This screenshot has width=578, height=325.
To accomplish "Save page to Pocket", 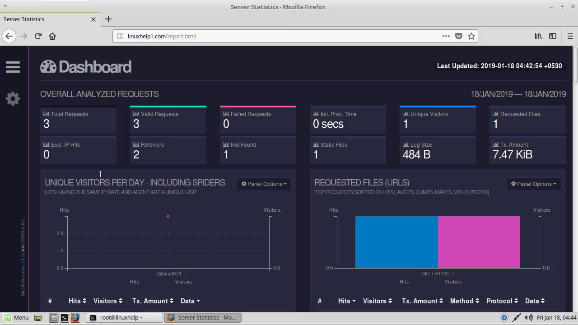I will tap(459, 36).
